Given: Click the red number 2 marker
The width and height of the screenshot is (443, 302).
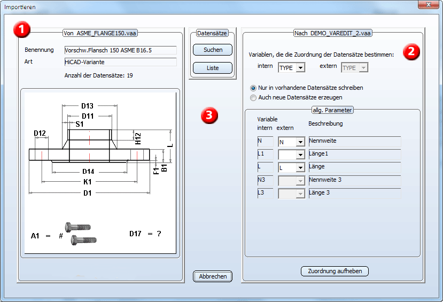Looking at the screenshot, I should coord(411,51).
